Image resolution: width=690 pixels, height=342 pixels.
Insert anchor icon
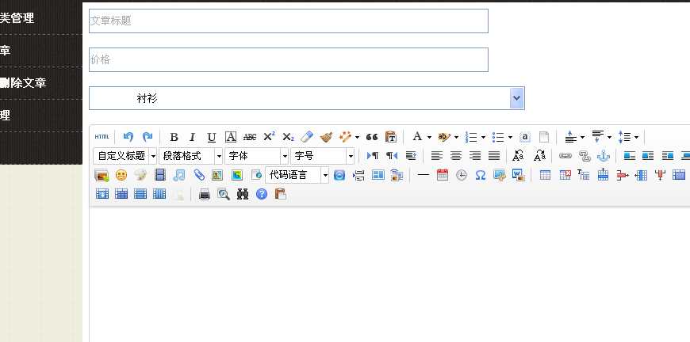604,156
